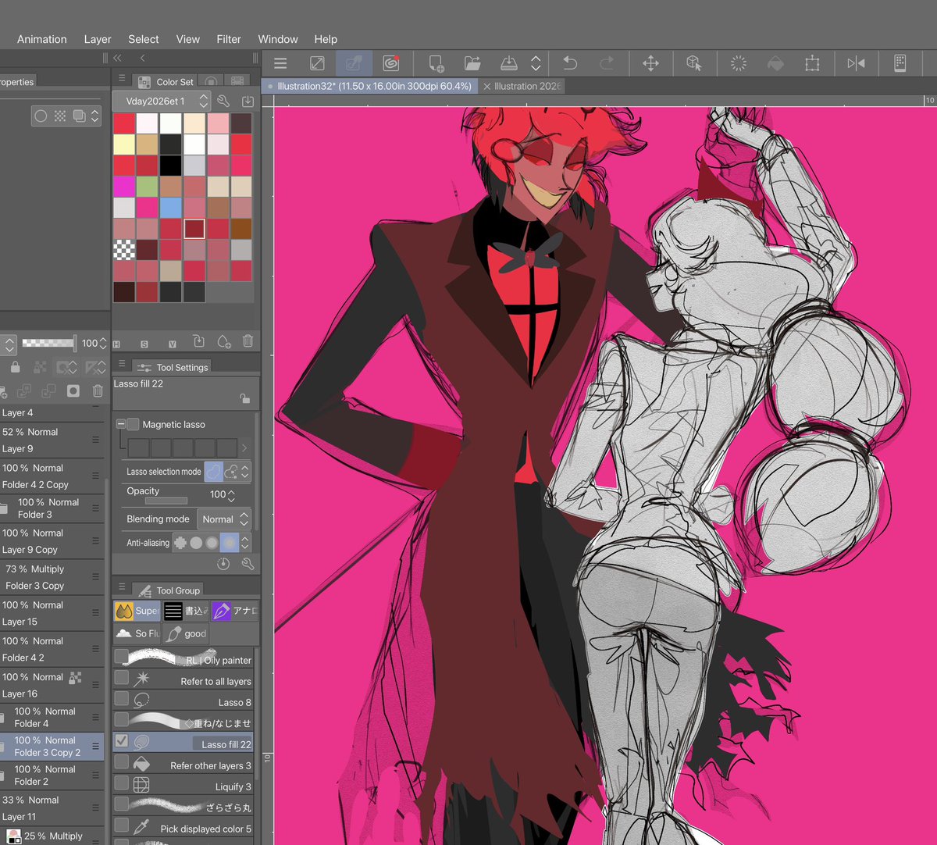Switch to the Illustration32 canvas tab
The height and width of the screenshot is (845, 937).
[x=370, y=86]
